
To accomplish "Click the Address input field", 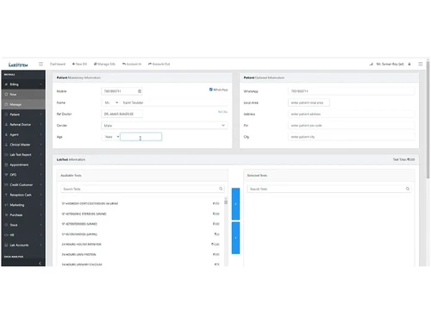I will click(x=352, y=114).
